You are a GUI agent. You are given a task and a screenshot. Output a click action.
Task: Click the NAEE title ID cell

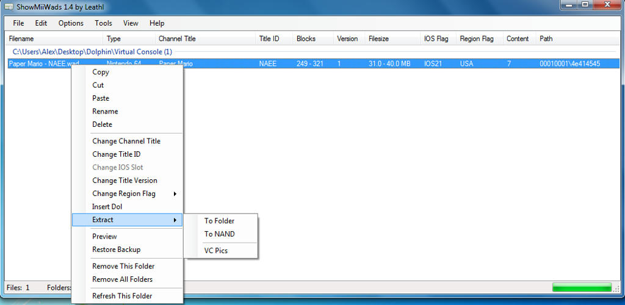268,63
